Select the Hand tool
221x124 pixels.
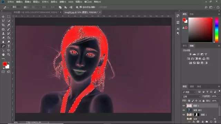coord(3,54)
